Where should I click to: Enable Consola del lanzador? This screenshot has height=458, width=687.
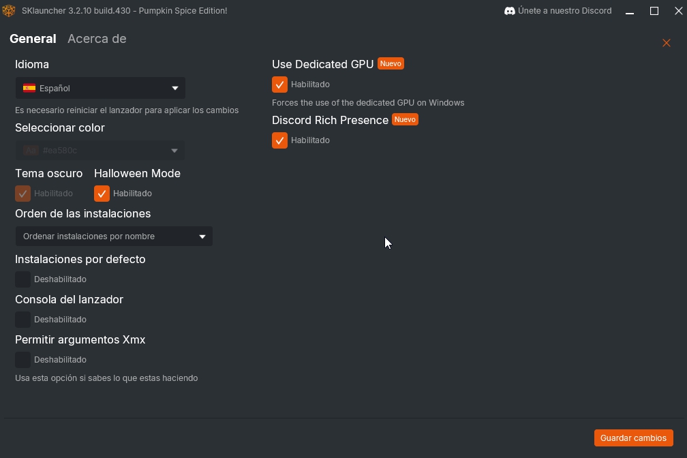click(x=22, y=319)
